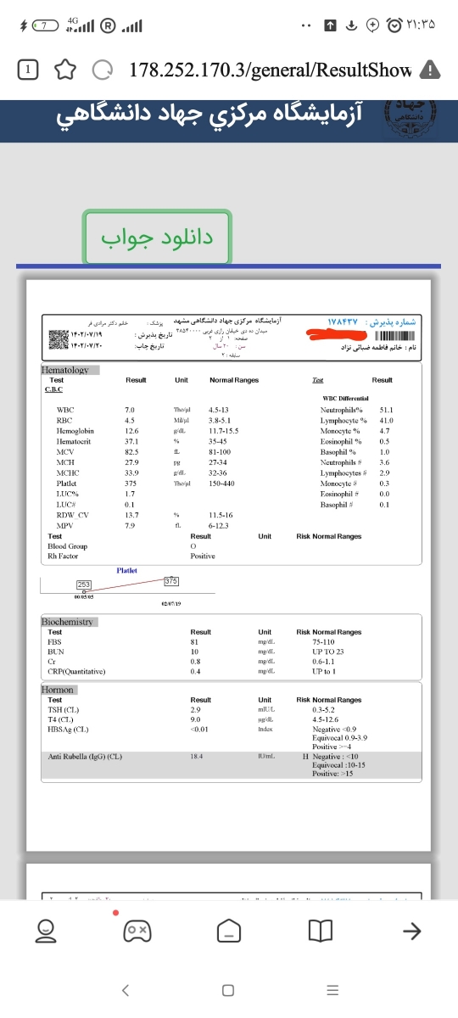Tap the FBS result 81
458x1018 pixels.
[194, 642]
